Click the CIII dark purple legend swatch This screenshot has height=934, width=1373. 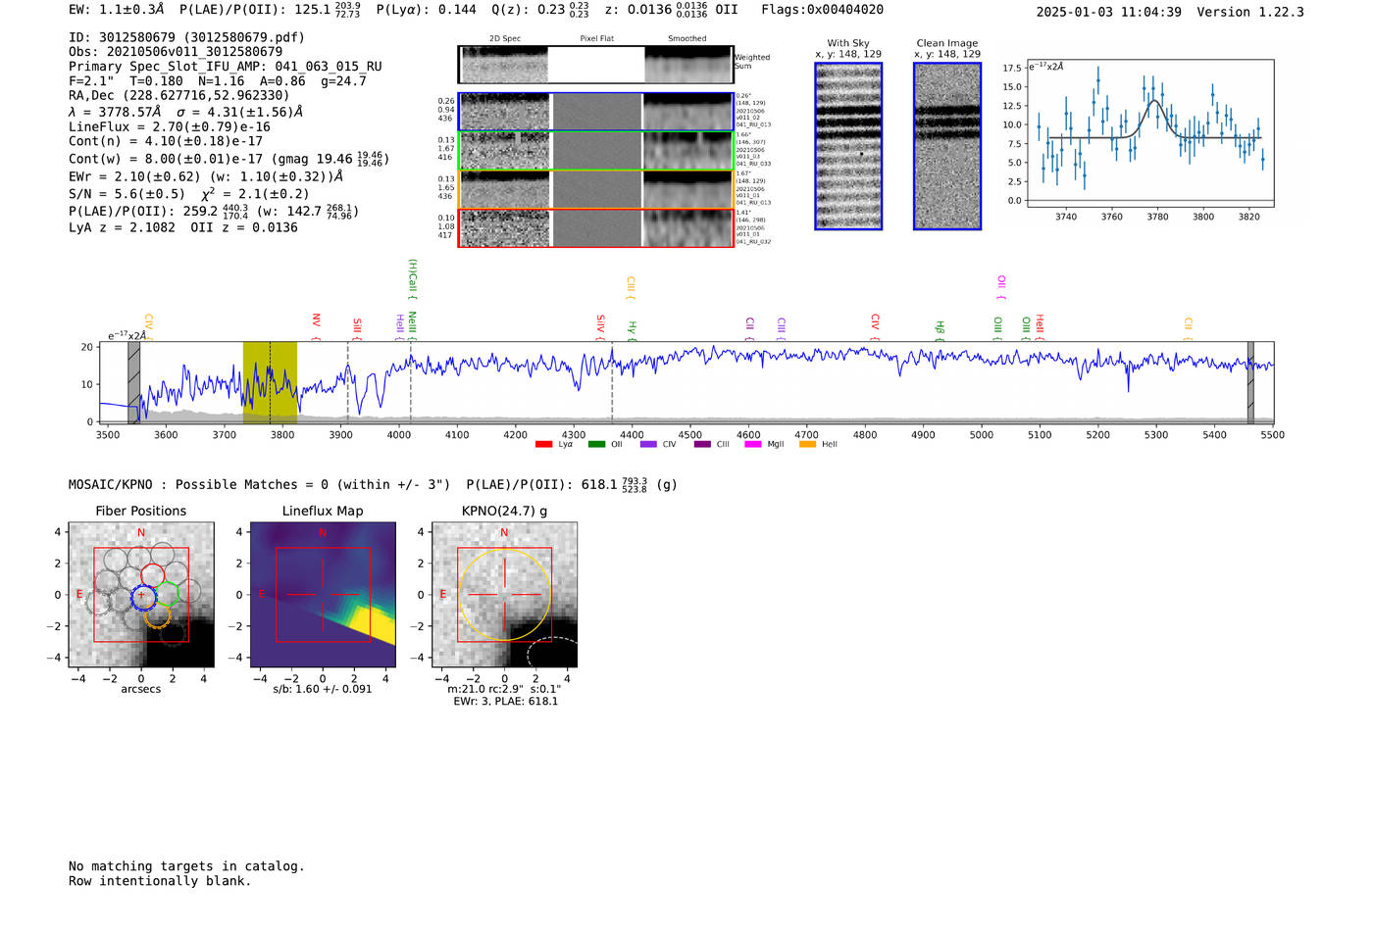pyautogui.click(x=702, y=444)
